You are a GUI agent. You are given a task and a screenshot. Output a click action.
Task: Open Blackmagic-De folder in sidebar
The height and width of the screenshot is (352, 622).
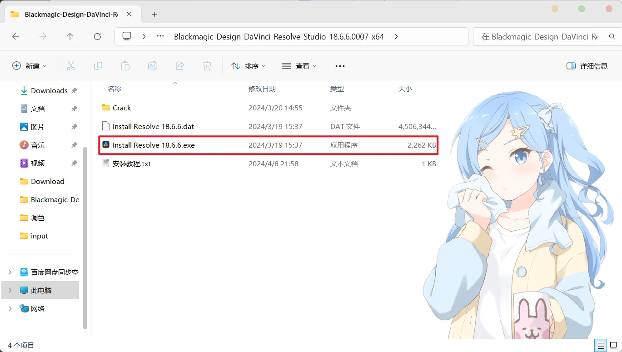(x=50, y=199)
